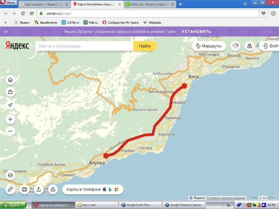Click the Work briefcase icon on the map
The image size is (279, 209).
tap(10, 92)
